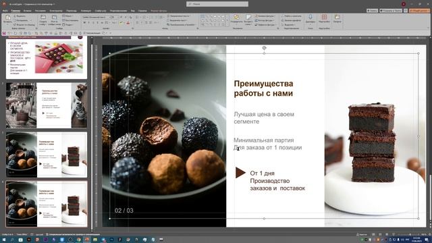This screenshot has width=432, height=243.
Task: Switch to the Переходы ribbon tab
Action: tap(72, 11)
